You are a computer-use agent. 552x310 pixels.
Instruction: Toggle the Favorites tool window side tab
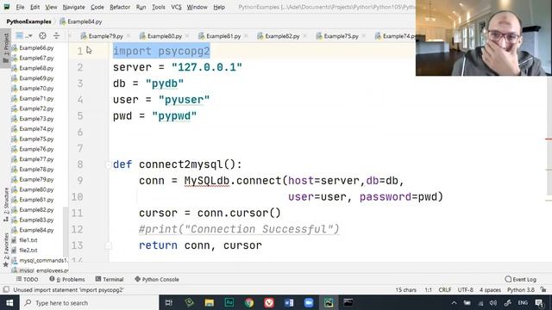(6, 250)
